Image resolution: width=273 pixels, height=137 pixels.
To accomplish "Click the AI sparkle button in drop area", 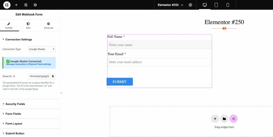I will pos(234,119).
